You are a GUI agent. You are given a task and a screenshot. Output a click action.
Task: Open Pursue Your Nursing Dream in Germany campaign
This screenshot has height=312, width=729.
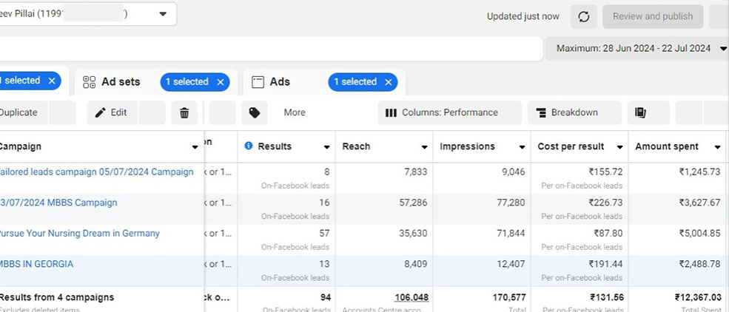click(x=78, y=234)
